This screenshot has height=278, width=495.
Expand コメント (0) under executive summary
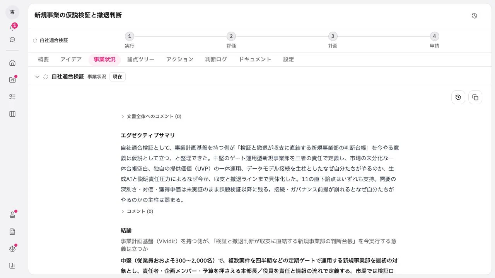click(x=137, y=211)
